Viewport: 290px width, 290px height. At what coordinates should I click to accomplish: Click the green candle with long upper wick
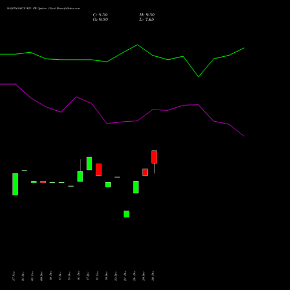pyautogui.click(x=80, y=176)
